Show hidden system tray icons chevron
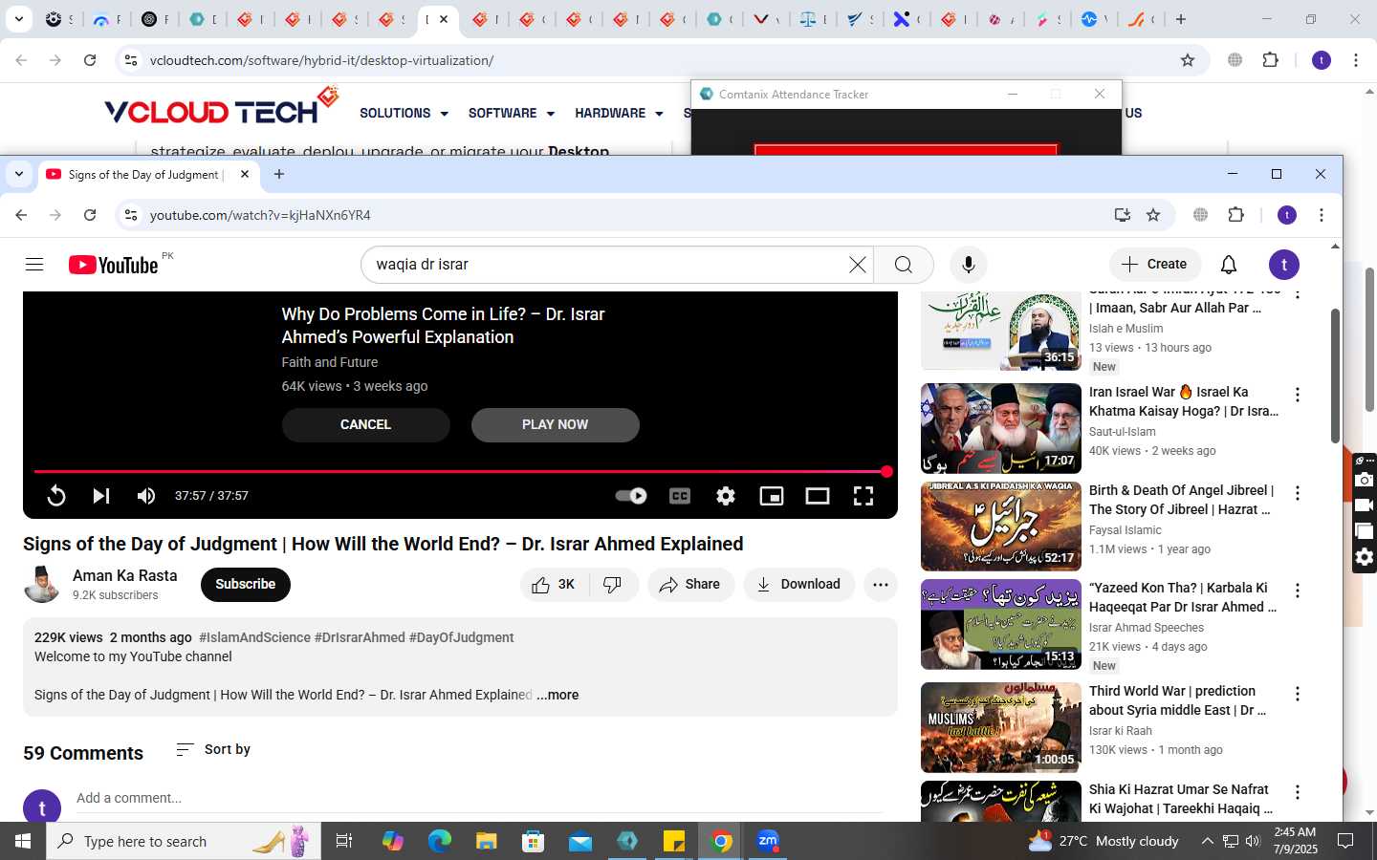The width and height of the screenshot is (1377, 860). 1207,841
